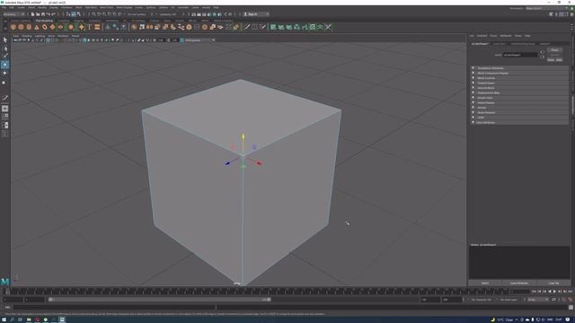Image resolution: width=575 pixels, height=323 pixels.
Task: Toggle the Channel Box sidebar icon
Action: pyautogui.click(x=571, y=14)
